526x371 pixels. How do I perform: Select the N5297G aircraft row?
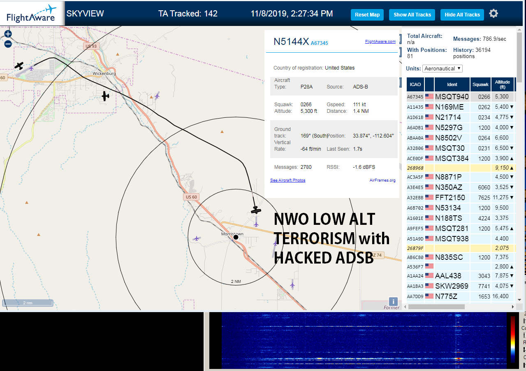(x=461, y=127)
